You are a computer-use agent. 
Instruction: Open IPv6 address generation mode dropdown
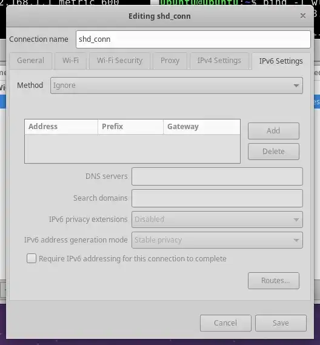pyautogui.click(x=217, y=240)
